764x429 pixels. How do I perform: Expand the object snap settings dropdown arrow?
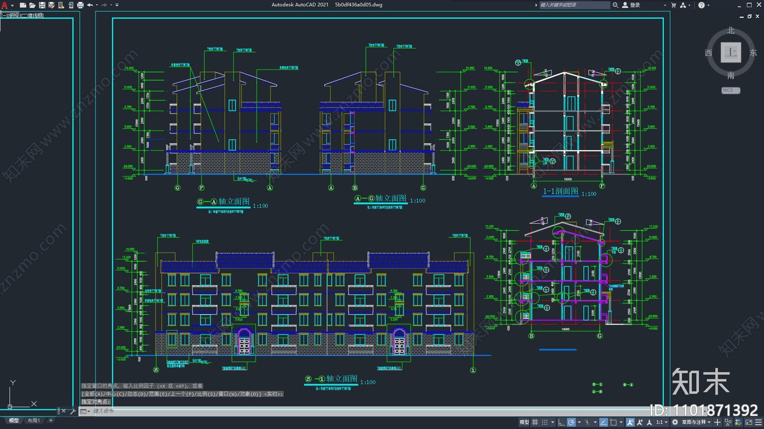tap(621, 422)
